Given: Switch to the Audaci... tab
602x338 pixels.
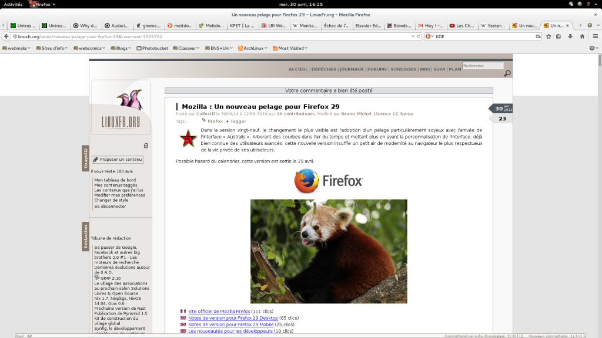Looking at the screenshot, I should tap(118, 26).
